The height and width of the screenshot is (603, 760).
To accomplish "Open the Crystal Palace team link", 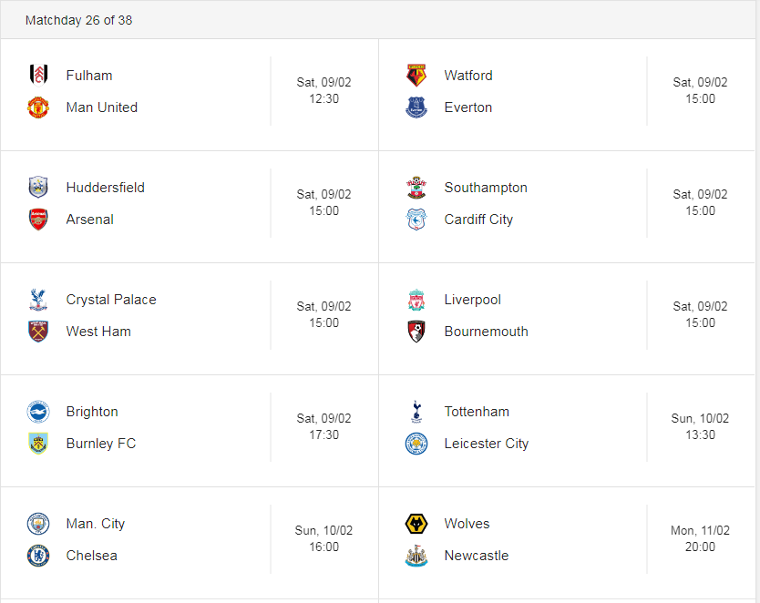I will pyautogui.click(x=111, y=300).
